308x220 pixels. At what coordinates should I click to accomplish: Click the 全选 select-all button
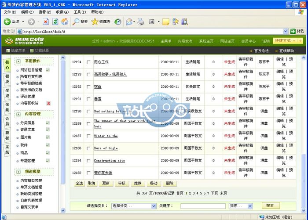tap(79, 184)
